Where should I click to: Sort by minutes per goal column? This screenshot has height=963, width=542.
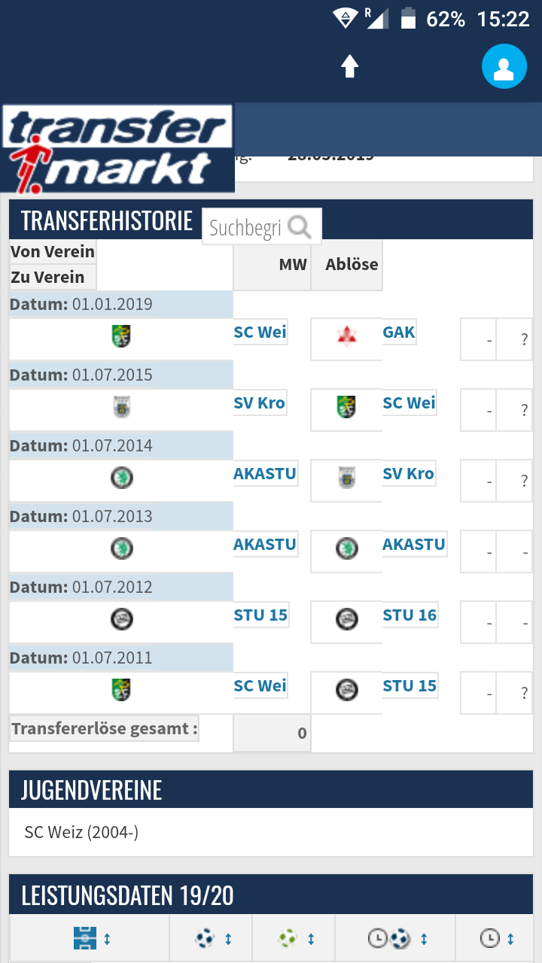395,938
